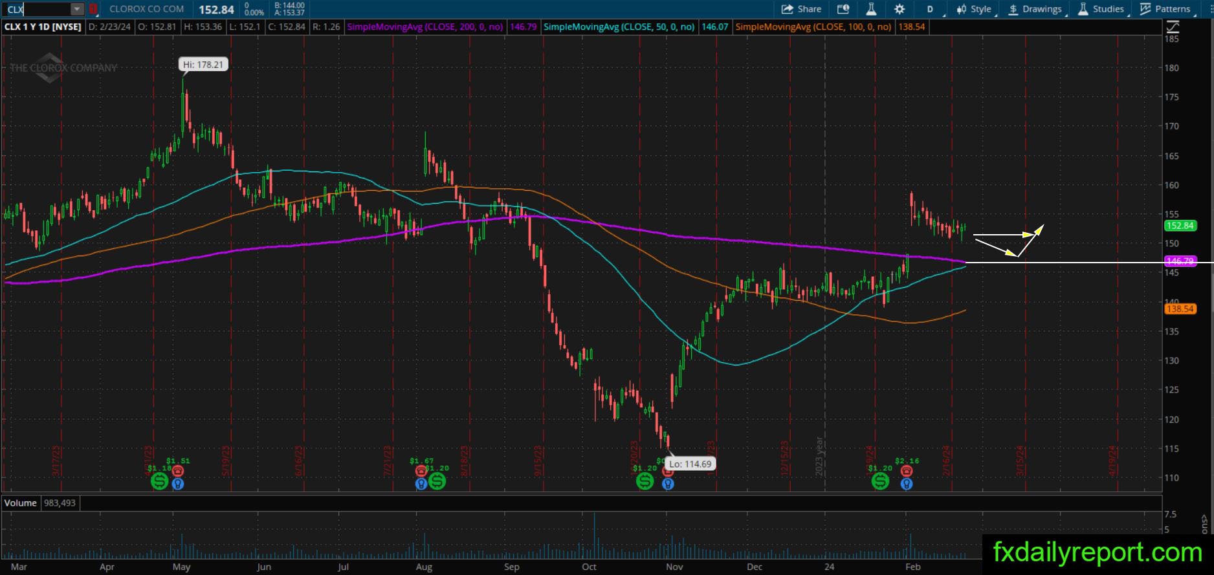Viewport: 1214px width, 575px height.
Task: Click the orange 138.54 price axis label
Action: [x=1180, y=309]
